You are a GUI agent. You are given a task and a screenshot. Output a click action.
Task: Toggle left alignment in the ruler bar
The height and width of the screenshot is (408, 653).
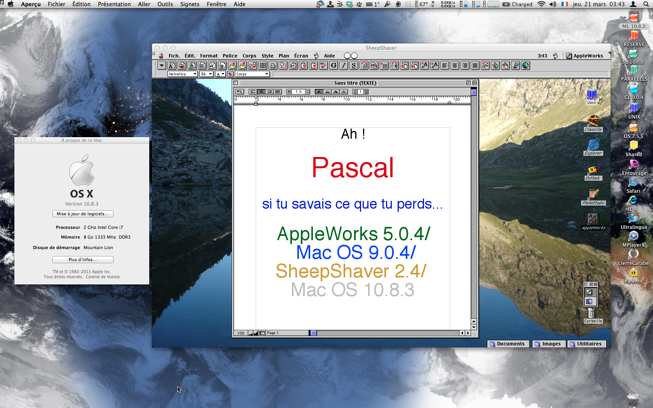tap(253, 92)
